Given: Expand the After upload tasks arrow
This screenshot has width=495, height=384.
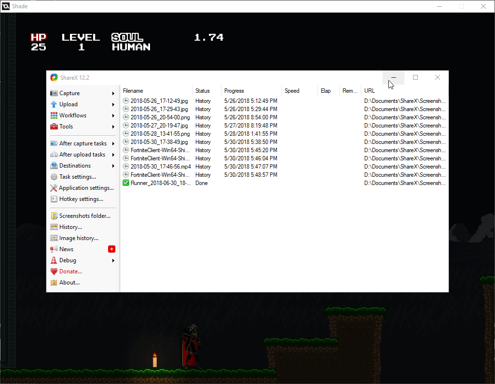Looking at the screenshot, I should (113, 155).
